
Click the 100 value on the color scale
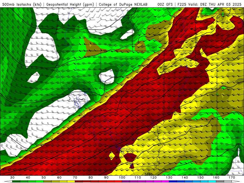(122, 178)
